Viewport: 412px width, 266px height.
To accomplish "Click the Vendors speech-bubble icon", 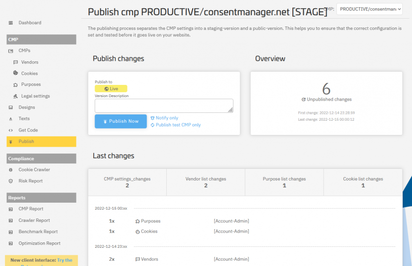I will tap(16, 62).
